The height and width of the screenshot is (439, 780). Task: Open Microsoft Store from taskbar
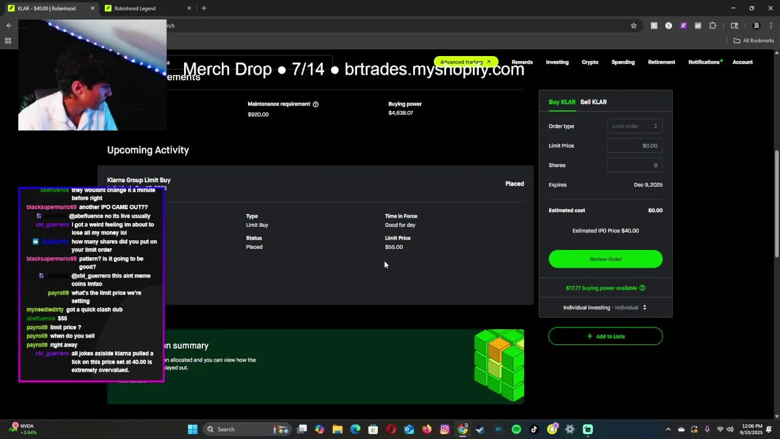tap(373, 429)
